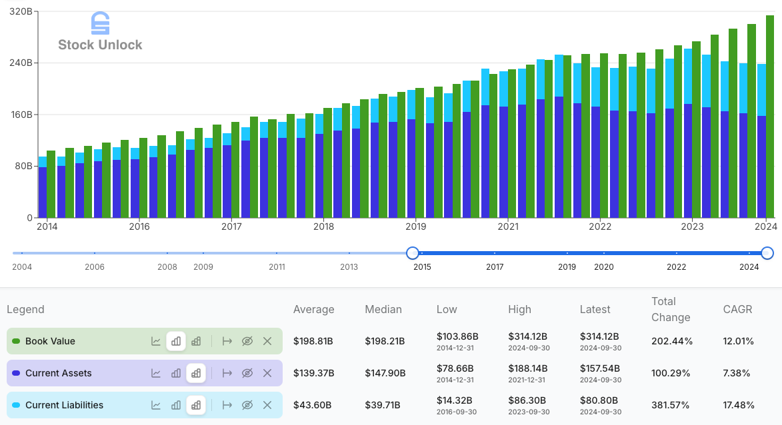The width and height of the screenshot is (782, 425).
Task: Switch Current Assets to line chart view
Action: 156,373
